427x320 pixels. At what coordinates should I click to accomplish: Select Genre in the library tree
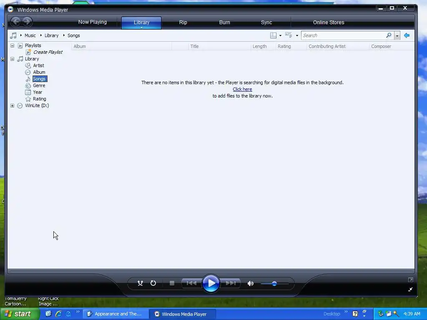pyautogui.click(x=39, y=85)
